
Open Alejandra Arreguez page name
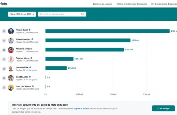[24, 49]
